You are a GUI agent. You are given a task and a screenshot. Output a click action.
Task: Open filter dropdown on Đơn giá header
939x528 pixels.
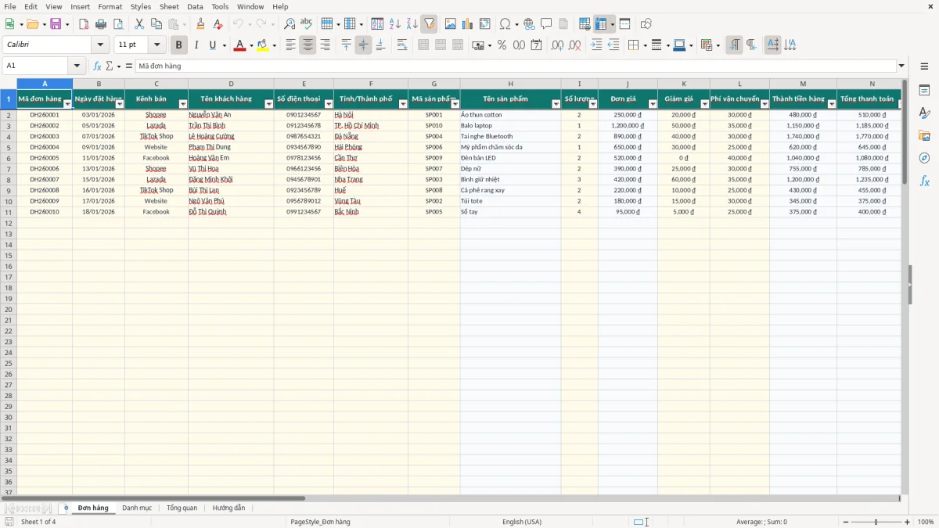click(x=653, y=104)
